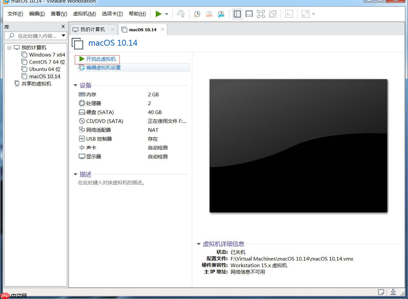Collapse the 虚拟机详细信息 section

tap(198, 244)
